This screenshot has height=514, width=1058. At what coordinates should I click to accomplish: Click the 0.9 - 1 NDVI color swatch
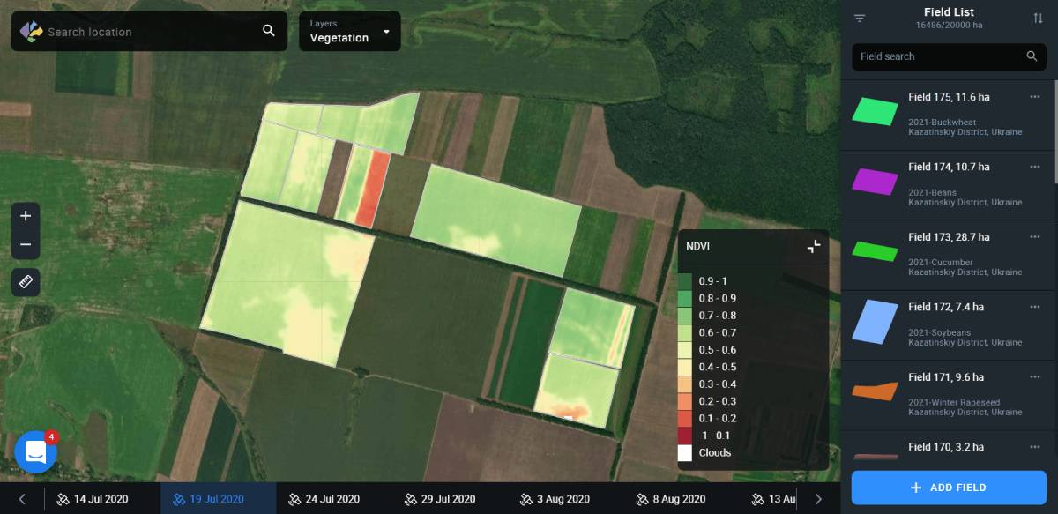pyautogui.click(x=685, y=281)
